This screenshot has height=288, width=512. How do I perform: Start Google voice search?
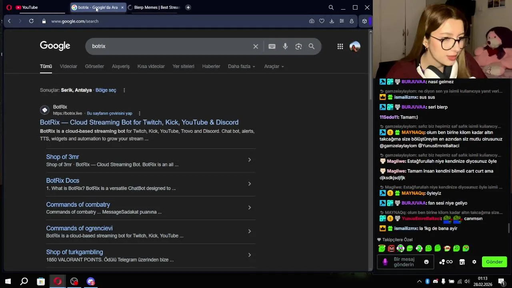pos(285,46)
